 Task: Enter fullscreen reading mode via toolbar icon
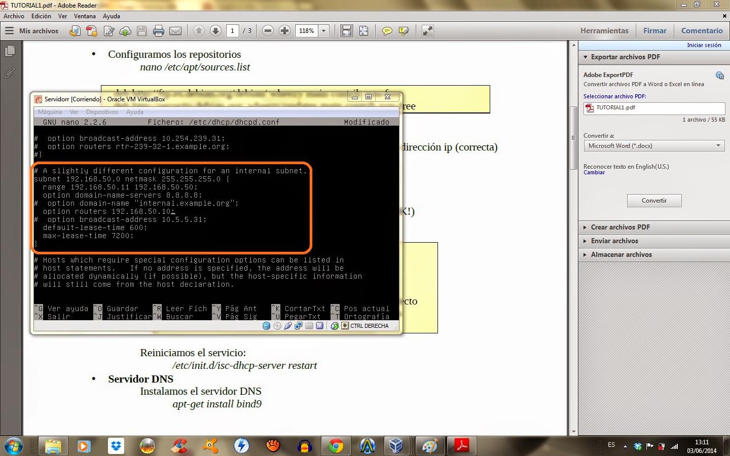pyautogui.click(x=427, y=31)
